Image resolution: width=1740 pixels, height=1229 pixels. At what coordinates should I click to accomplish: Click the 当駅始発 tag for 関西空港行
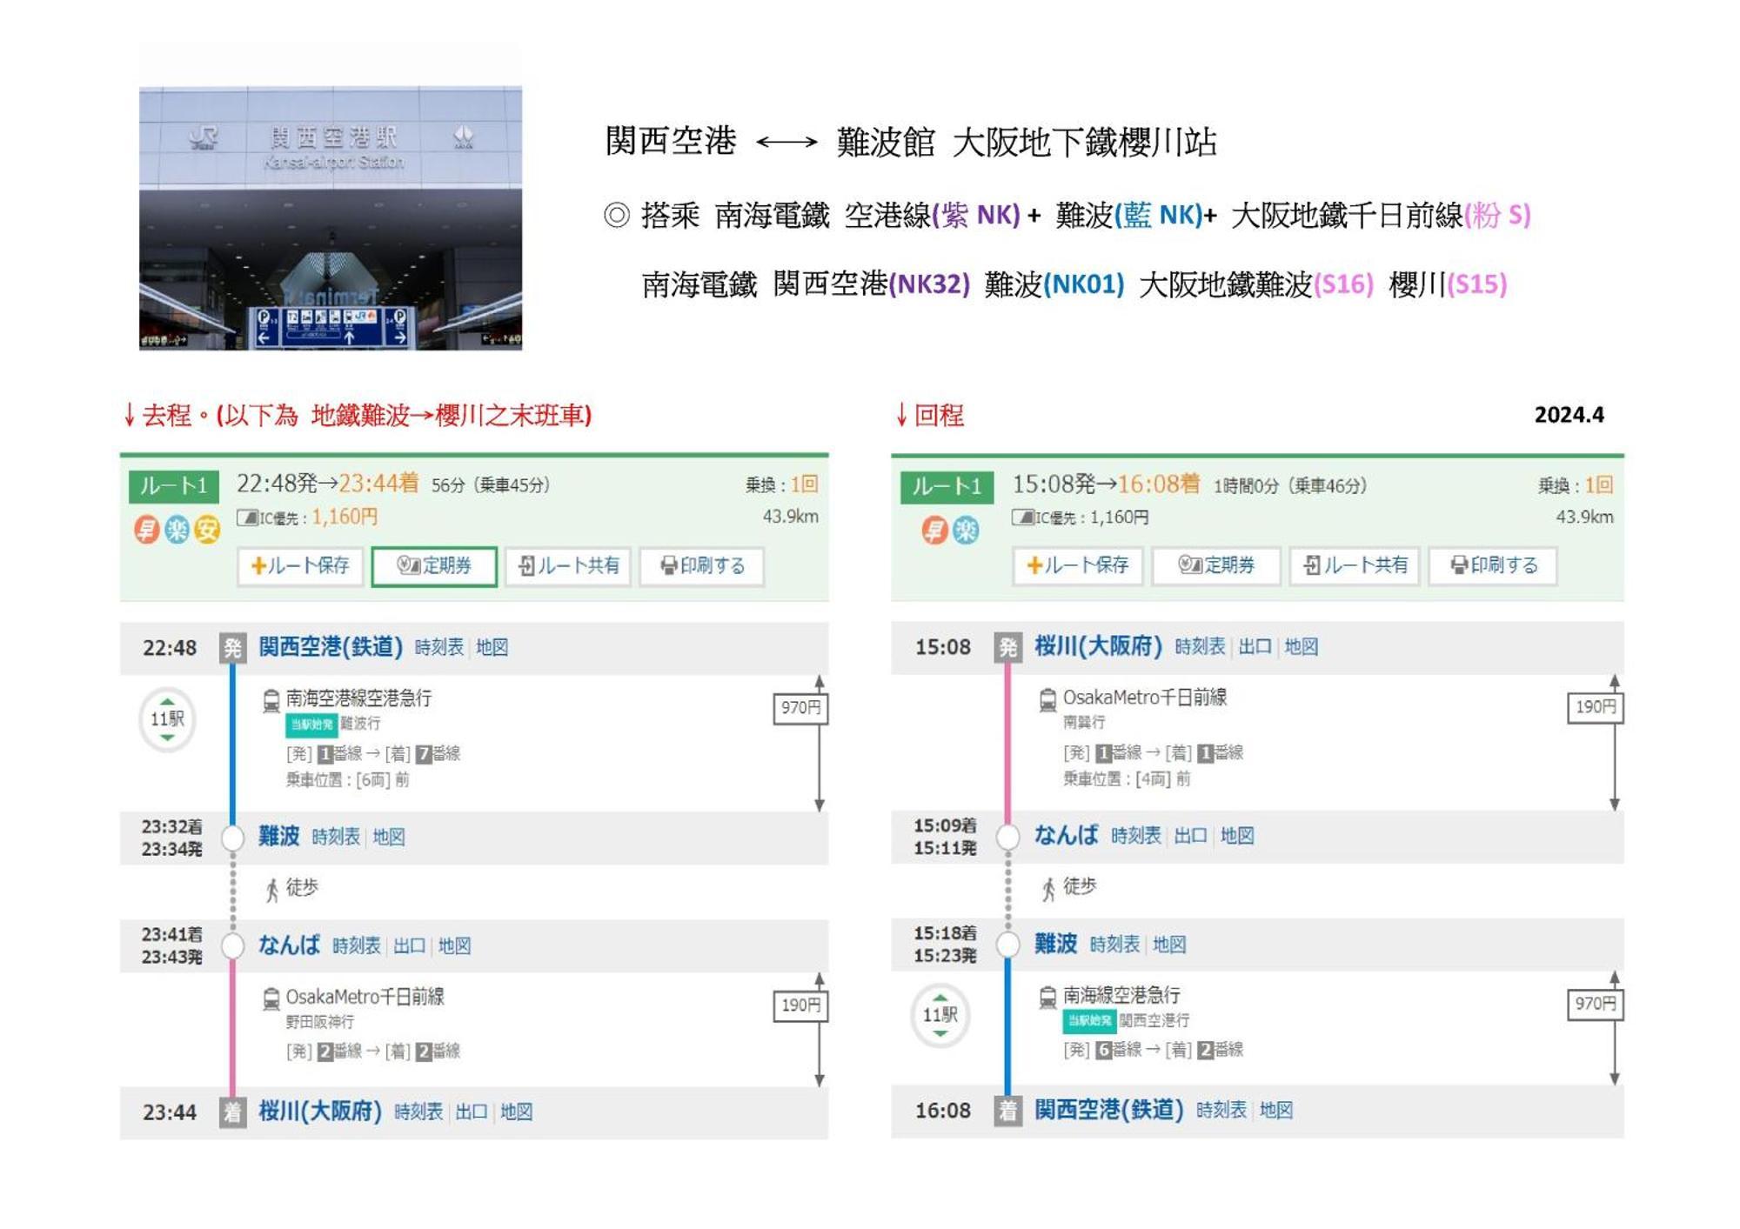pyautogui.click(x=1089, y=1021)
